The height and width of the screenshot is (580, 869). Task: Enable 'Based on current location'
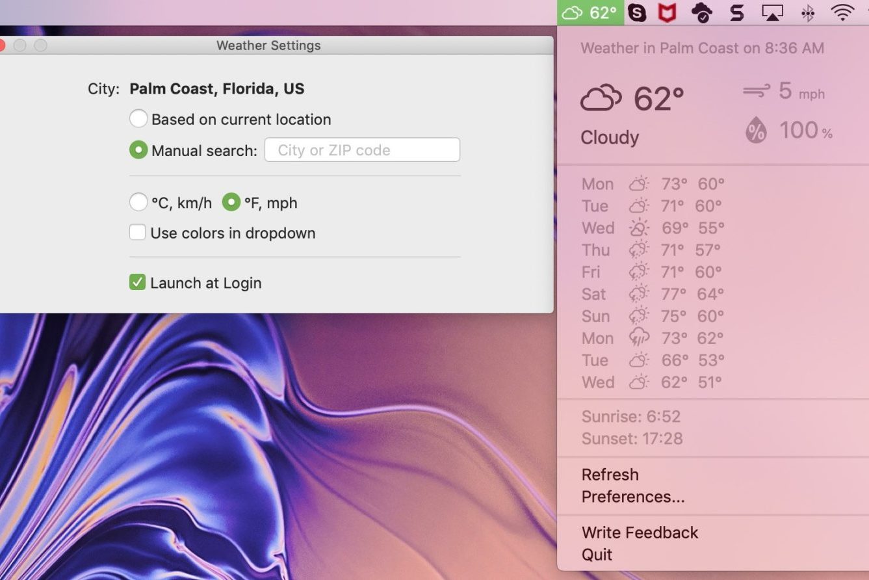138,118
